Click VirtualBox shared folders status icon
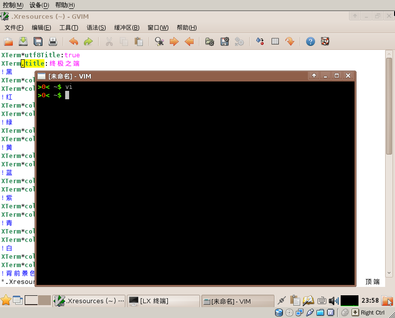The width and height of the screenshot is (395, 318). click(x=320, y=313)
